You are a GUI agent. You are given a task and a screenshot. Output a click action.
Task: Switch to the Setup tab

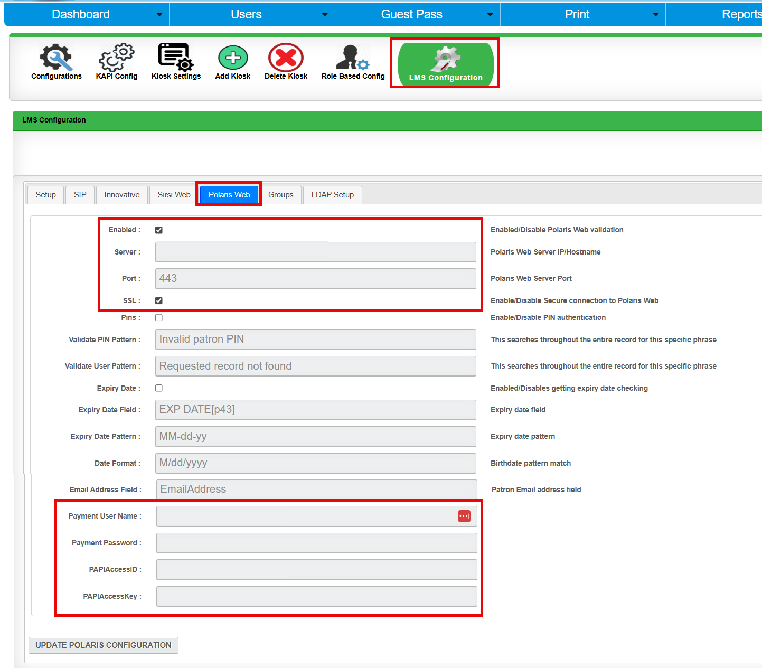tap(45, 195)
